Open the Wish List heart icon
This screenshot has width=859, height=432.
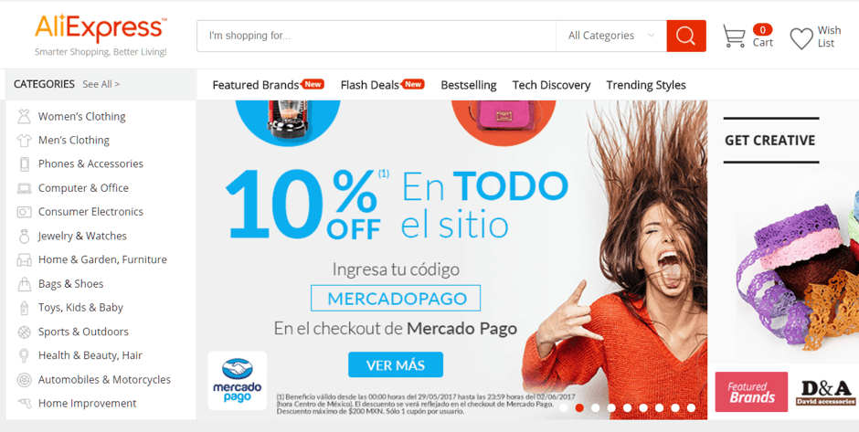[x=801, y=38]
